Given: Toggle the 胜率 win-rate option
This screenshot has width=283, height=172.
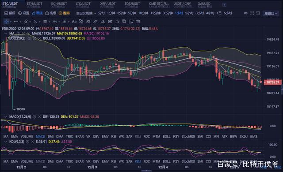Looking at the screenshot, I should pyautogui.click(x=64, y=13).
